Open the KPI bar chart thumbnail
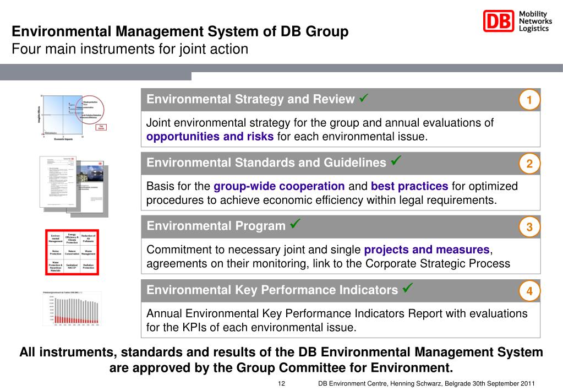 (x=72, y=309)
